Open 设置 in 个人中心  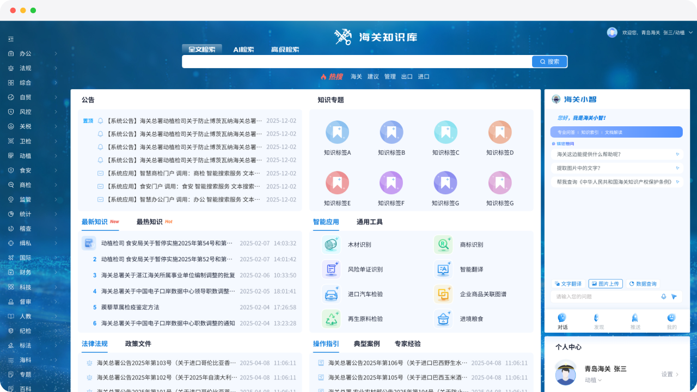point(670,375)
